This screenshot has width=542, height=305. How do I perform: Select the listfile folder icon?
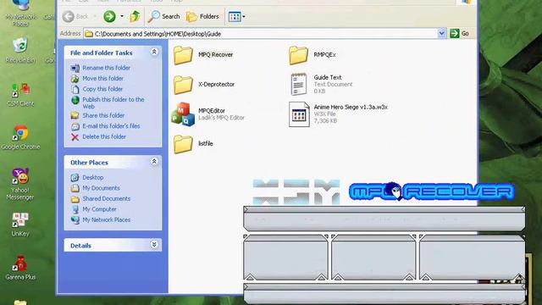click(x=183, y=144)
